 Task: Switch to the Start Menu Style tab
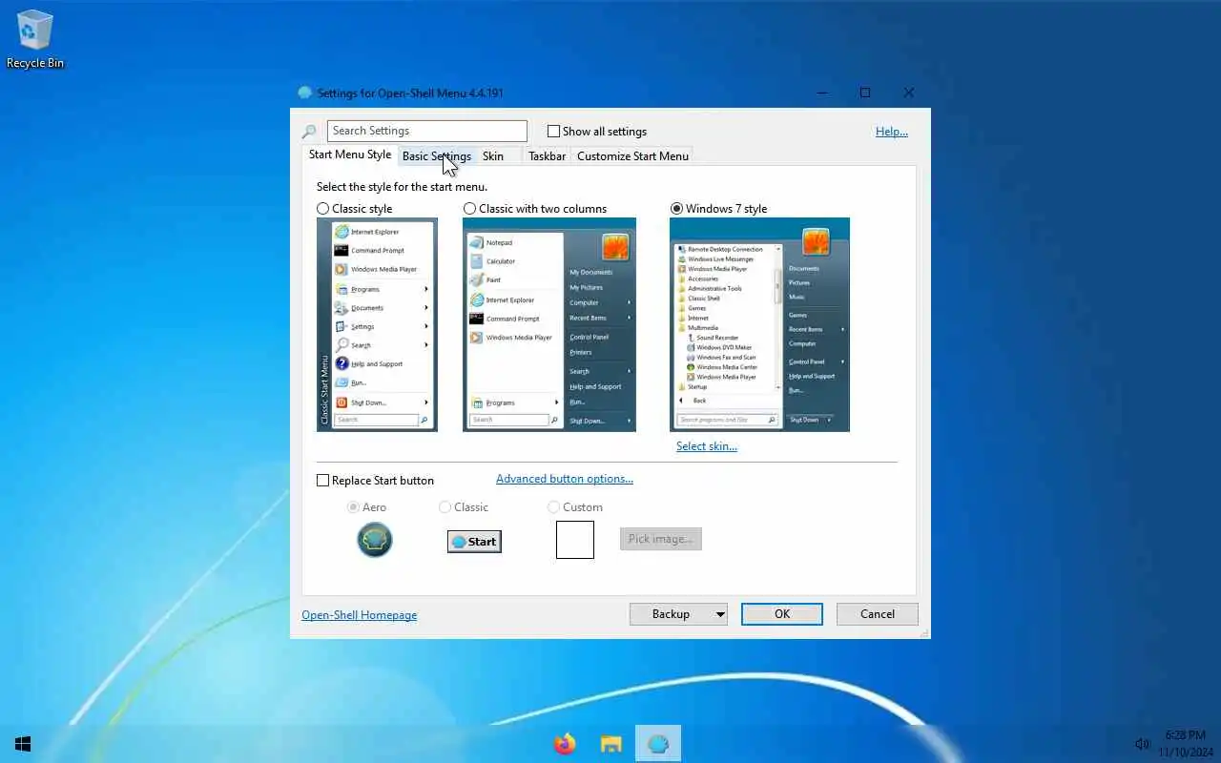[x=349, y=155]
